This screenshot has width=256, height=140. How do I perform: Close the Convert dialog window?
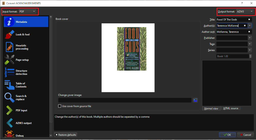(251, 3)
